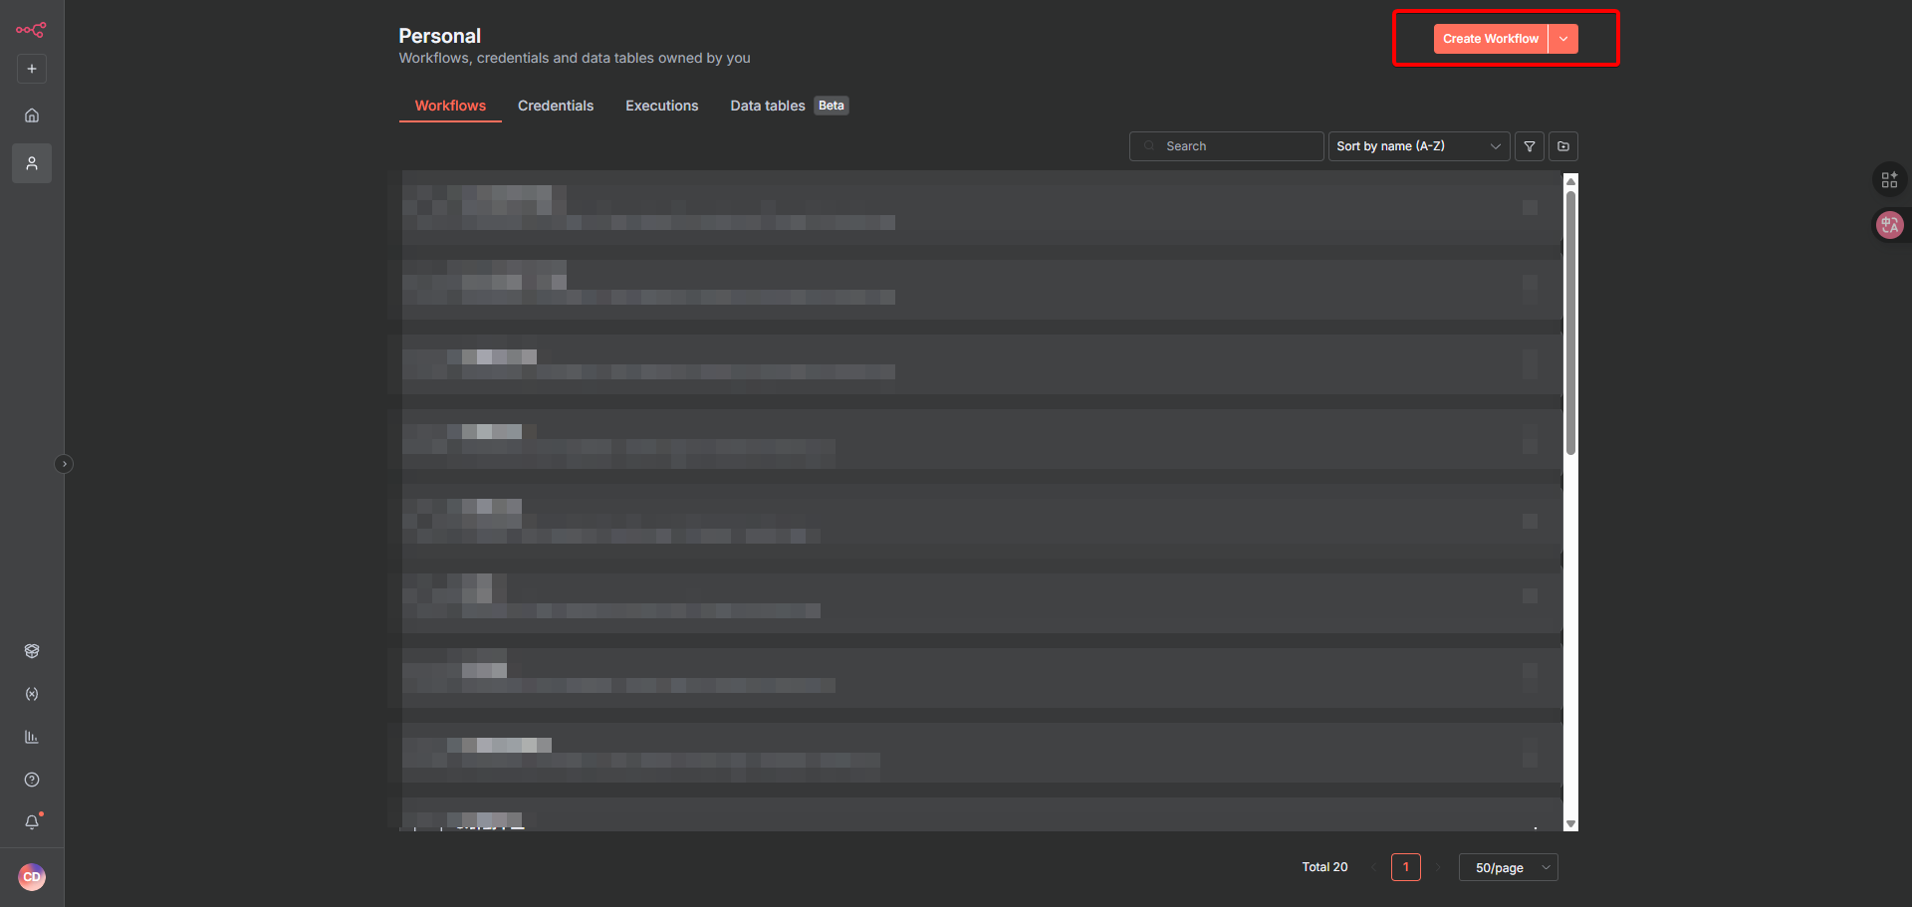1912x907 pixels.
Task: Open the Variables icon in the sidebar
Action: click(x=32, y=694)
